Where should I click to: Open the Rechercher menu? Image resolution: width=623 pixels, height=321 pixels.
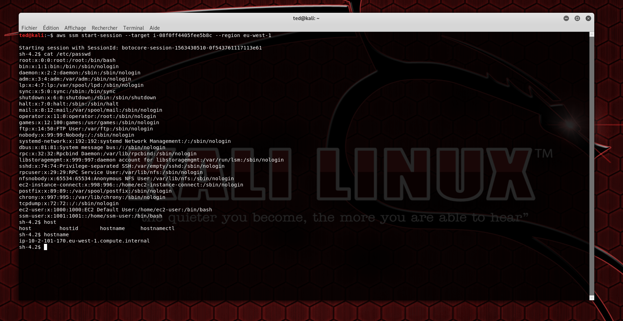click(x=105, y=28)
